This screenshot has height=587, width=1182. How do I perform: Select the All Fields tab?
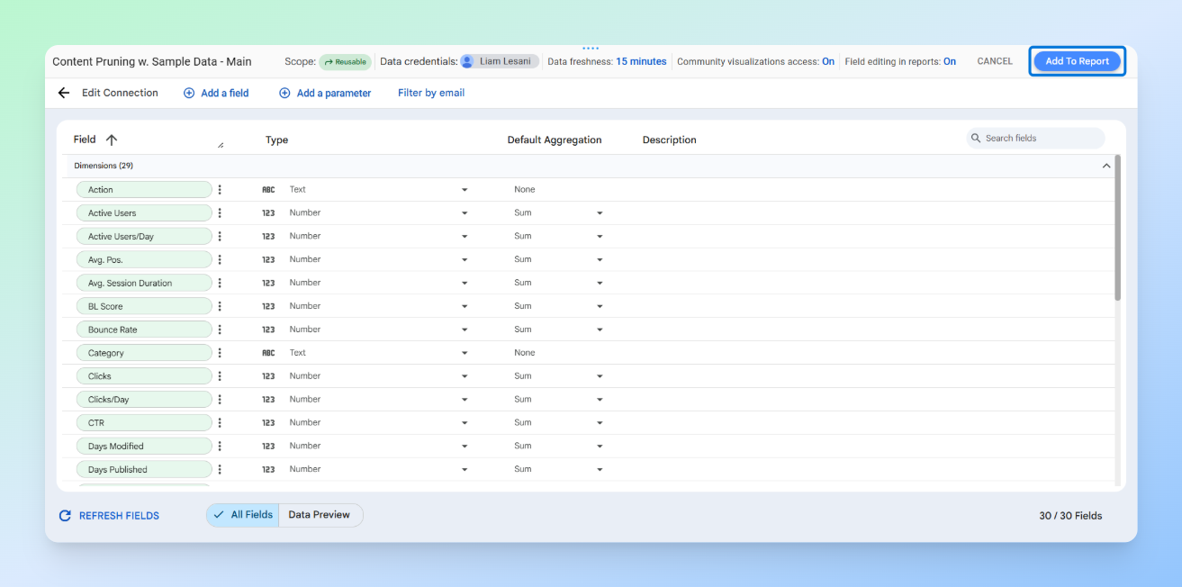[x=242, y=515]
